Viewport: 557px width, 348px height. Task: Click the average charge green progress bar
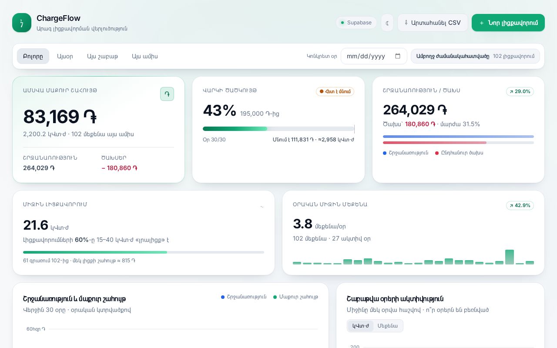(144, 252)
